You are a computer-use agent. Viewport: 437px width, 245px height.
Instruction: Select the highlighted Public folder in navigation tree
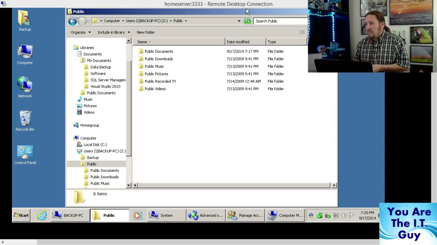tap(96, 164)
